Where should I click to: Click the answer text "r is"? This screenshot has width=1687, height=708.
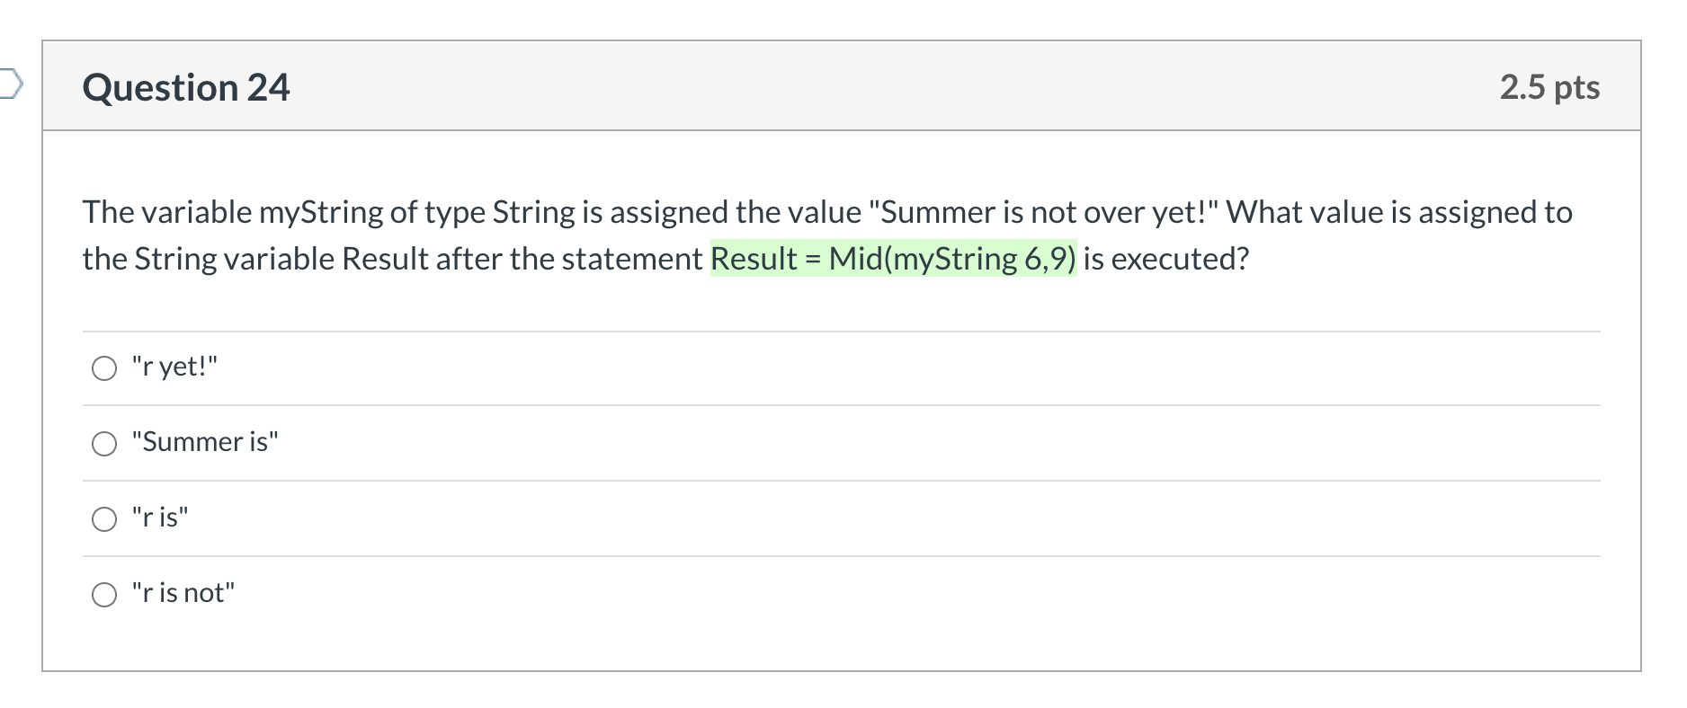(x=158, y=517)
